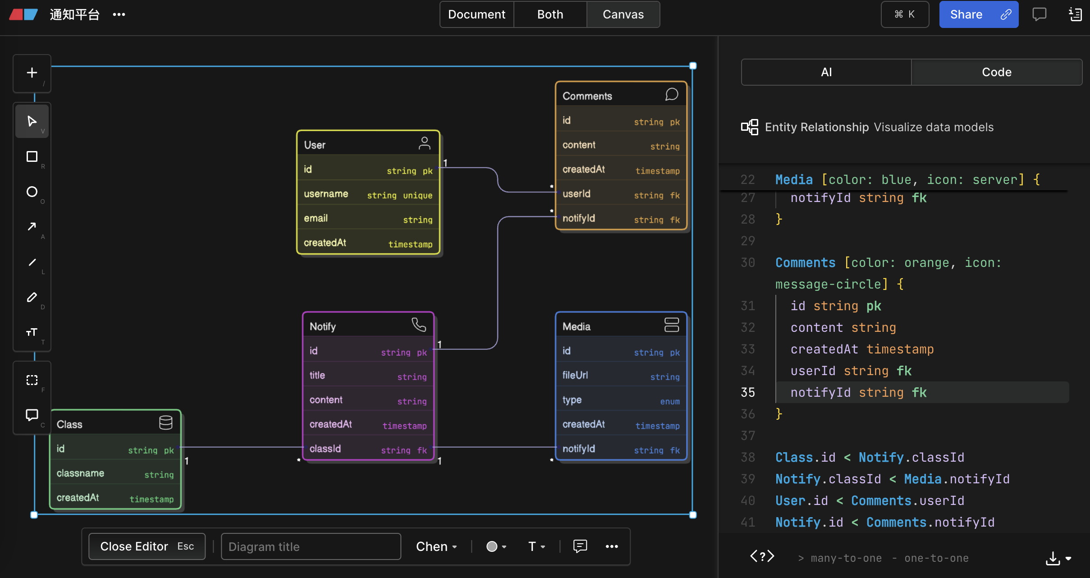1090x578 pixels.
Task: Open the download export dropdown
Action: [1058, 558]
